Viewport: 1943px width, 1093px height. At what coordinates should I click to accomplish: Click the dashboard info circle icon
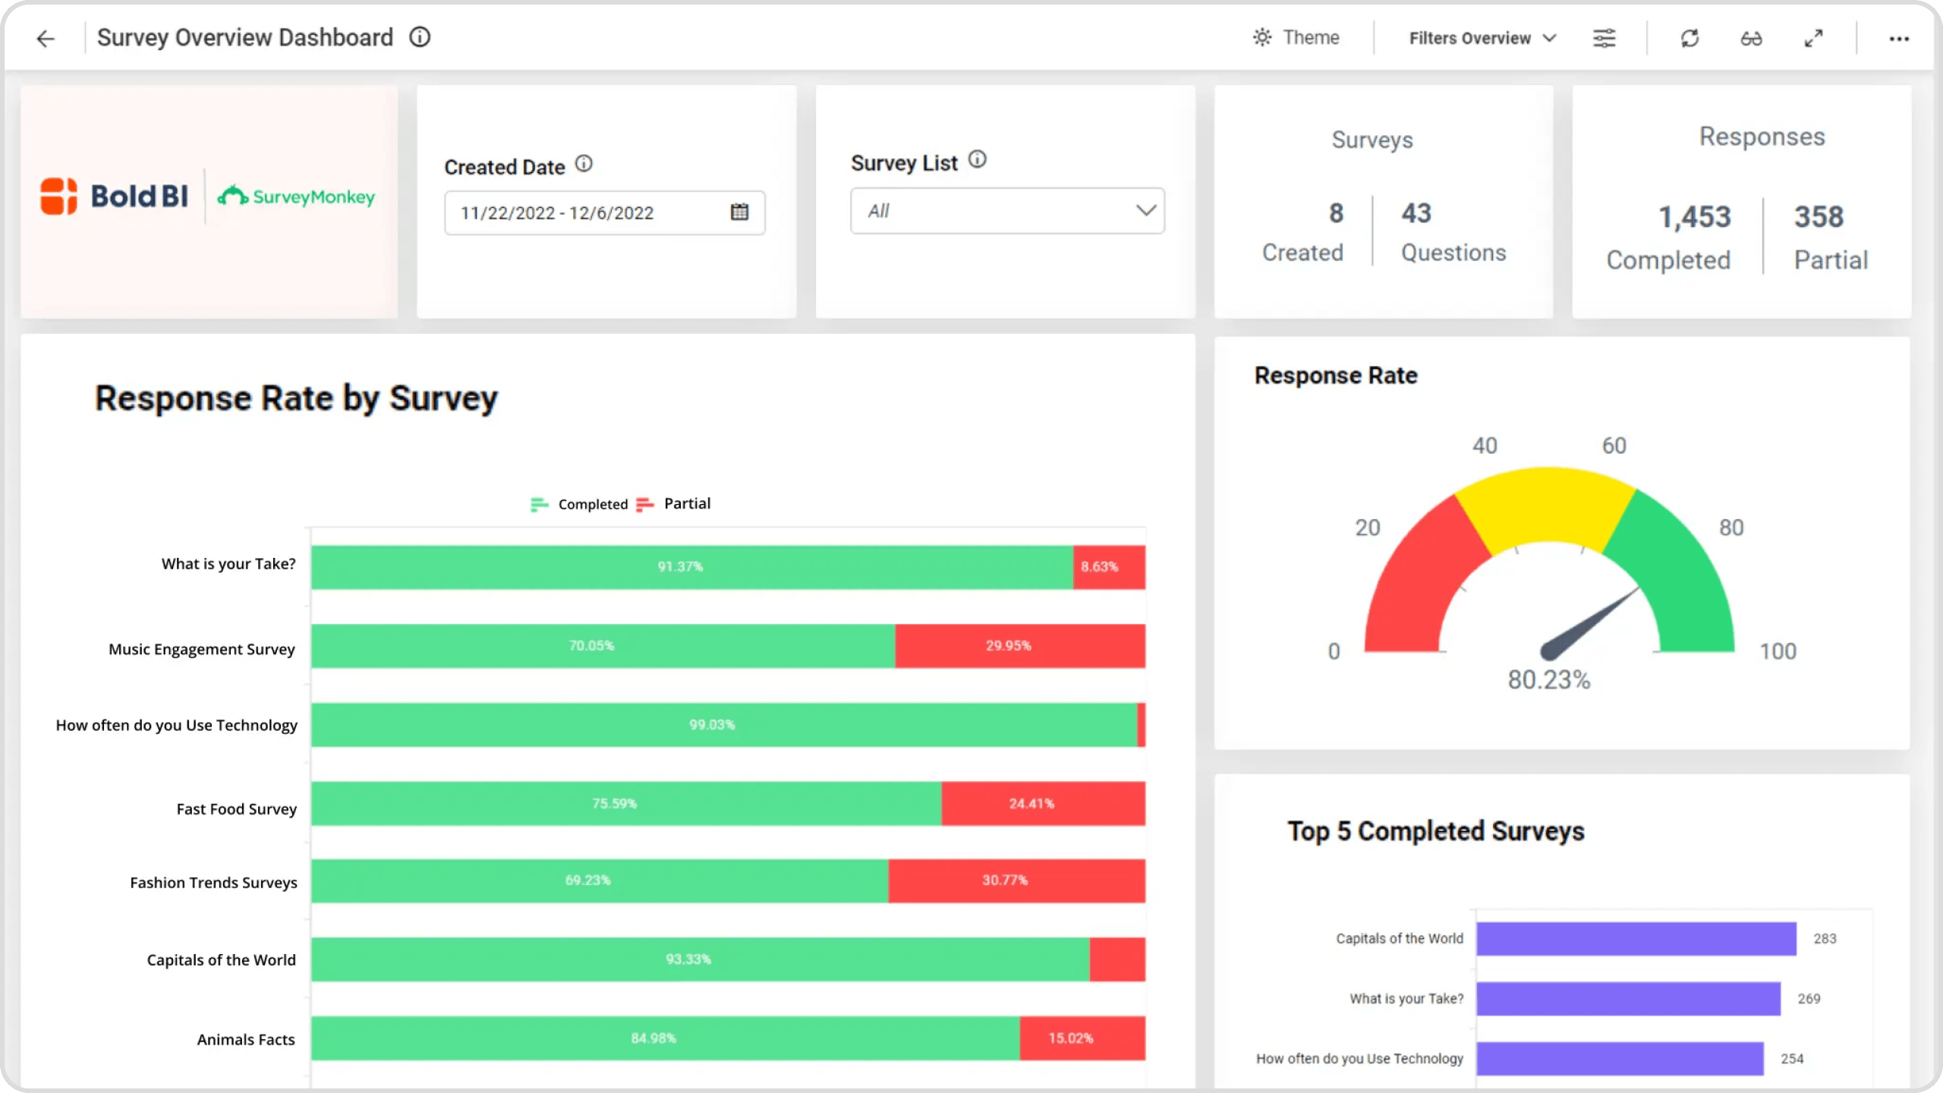coord(422,36)
